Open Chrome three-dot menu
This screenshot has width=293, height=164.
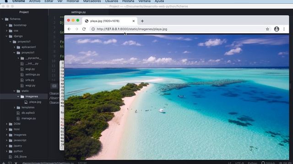(x=284, y=29)
